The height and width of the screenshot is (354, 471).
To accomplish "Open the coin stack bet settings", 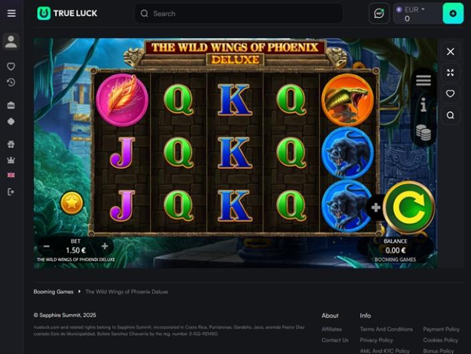I will pyautogui.click(x=424, y=132).
